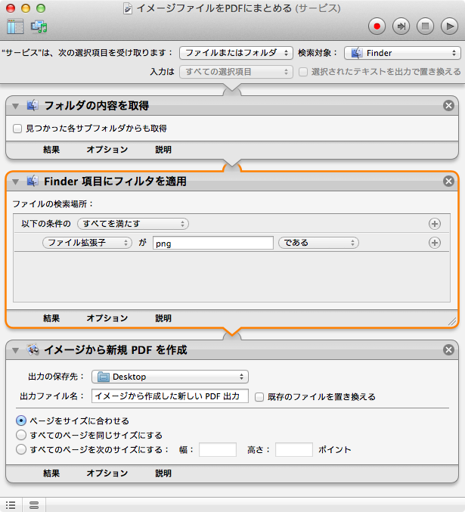Add rule after the png condition row
Screen dimensions: 465x512
click(x=434, y=243)
